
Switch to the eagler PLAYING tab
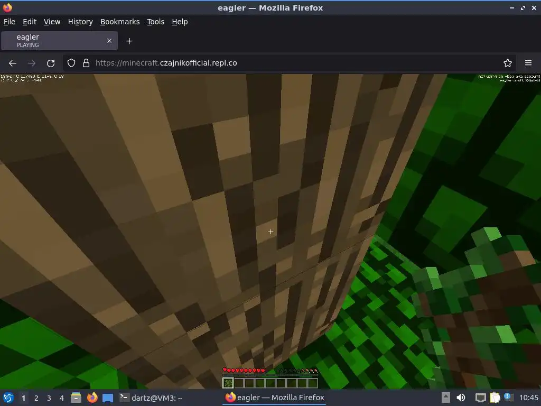(x=59, y=41)
